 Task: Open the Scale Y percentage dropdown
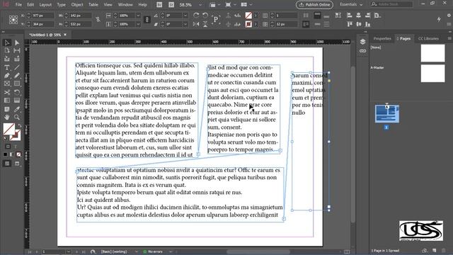[x=138, y=24]
